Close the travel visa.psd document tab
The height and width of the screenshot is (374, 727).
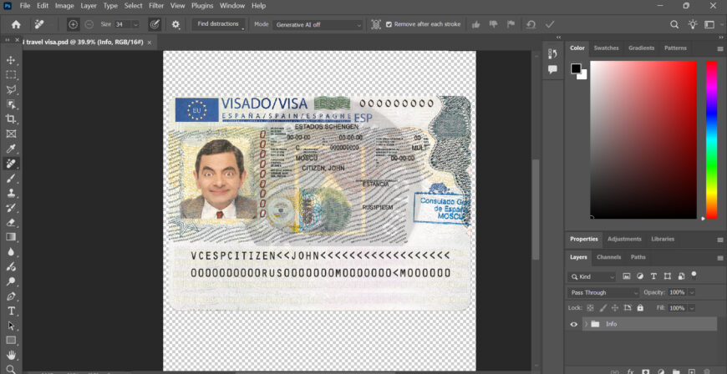[x=150, y=43]
